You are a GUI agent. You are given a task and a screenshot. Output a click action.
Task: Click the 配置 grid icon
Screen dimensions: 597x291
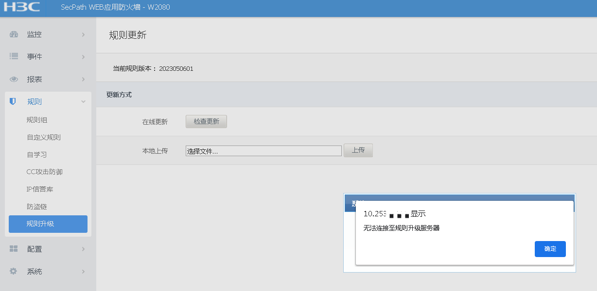pyautogui.click(x=14, y=249)
